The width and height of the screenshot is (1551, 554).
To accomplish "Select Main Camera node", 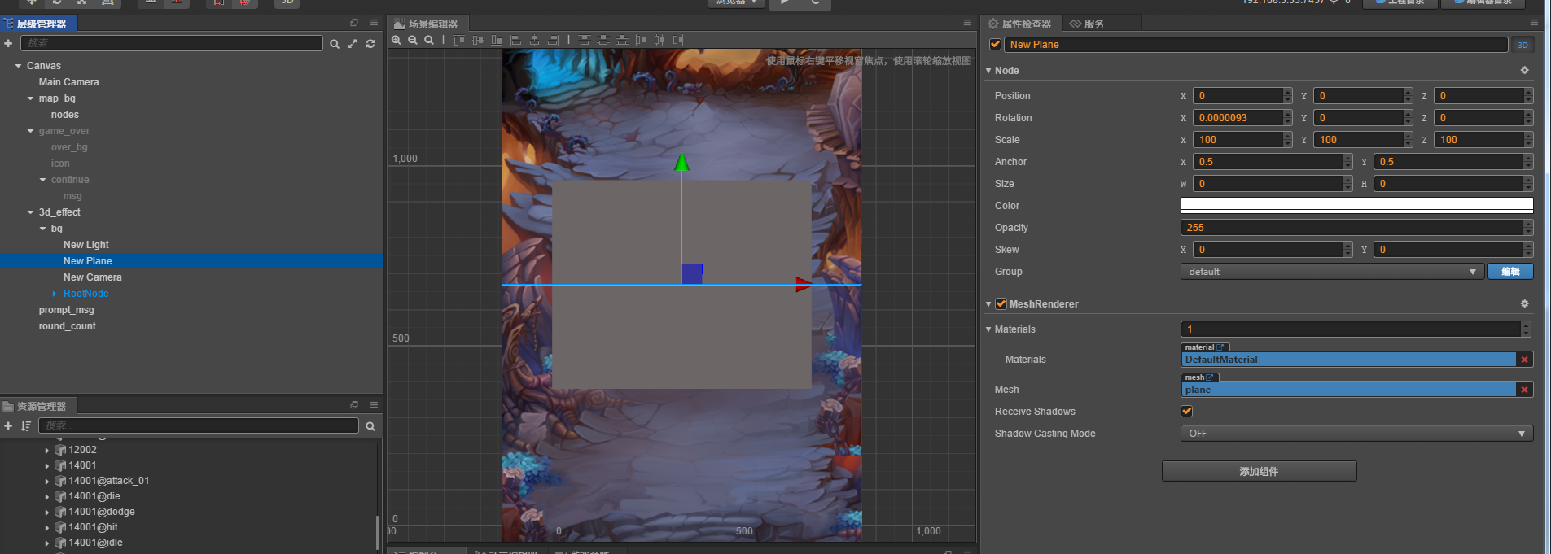I will [x=69, y=82].
